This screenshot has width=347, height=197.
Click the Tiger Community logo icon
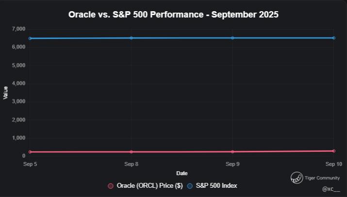click(296, 178)
